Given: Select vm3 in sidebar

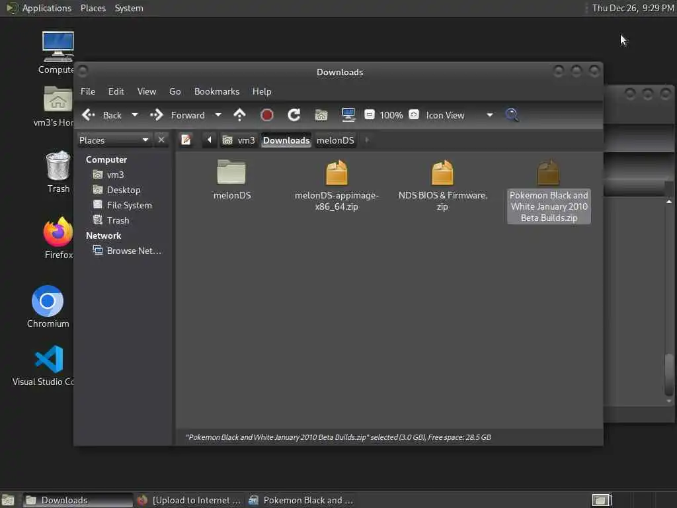Looking at the screenshot, I should point(115,175).
